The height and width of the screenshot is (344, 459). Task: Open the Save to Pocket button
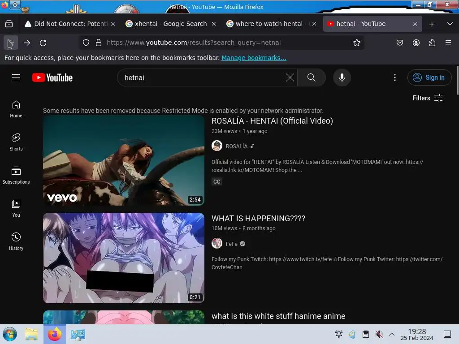[x=399, y=43]
